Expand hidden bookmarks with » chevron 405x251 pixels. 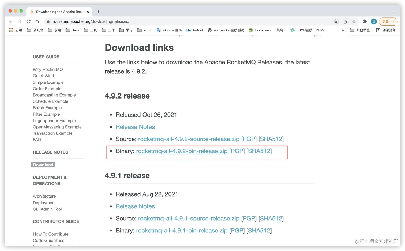[x=343, y=30]
